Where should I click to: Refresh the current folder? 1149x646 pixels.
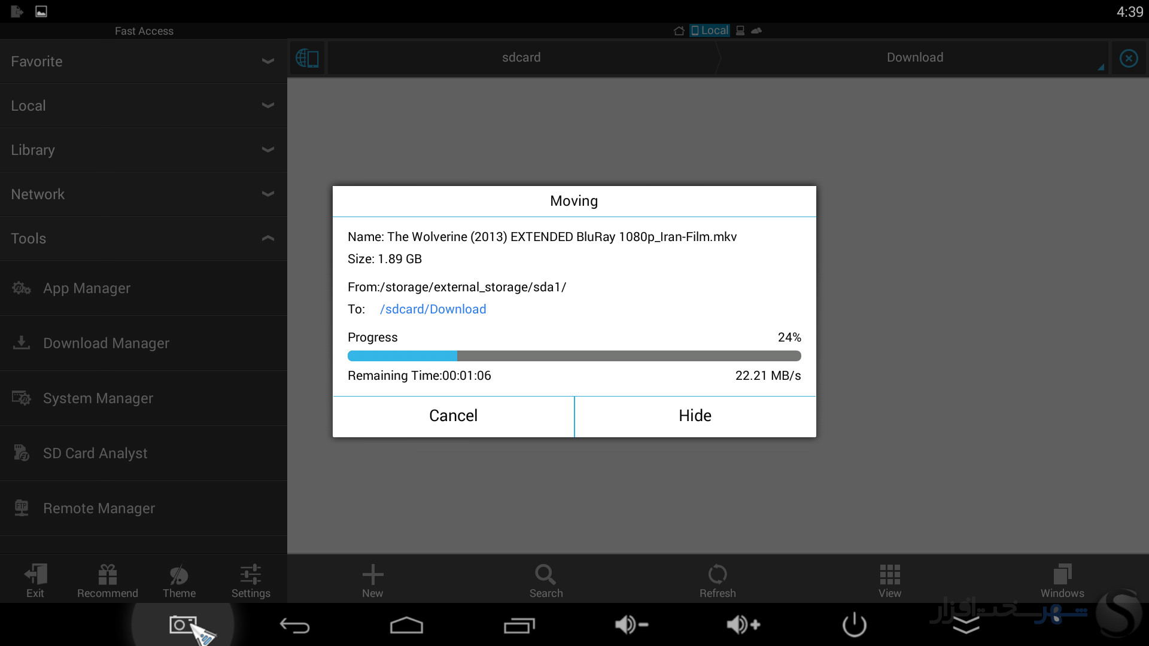tap(718, 580)
